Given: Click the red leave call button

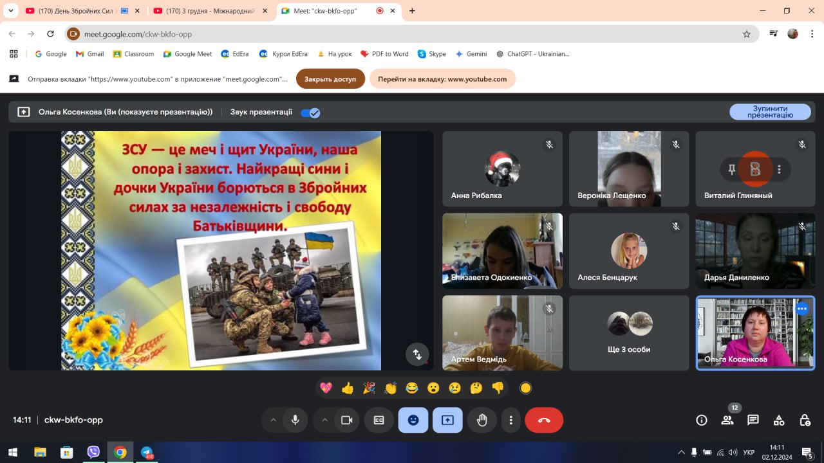Looking at the screenshot, I should (x=543, y=420).
